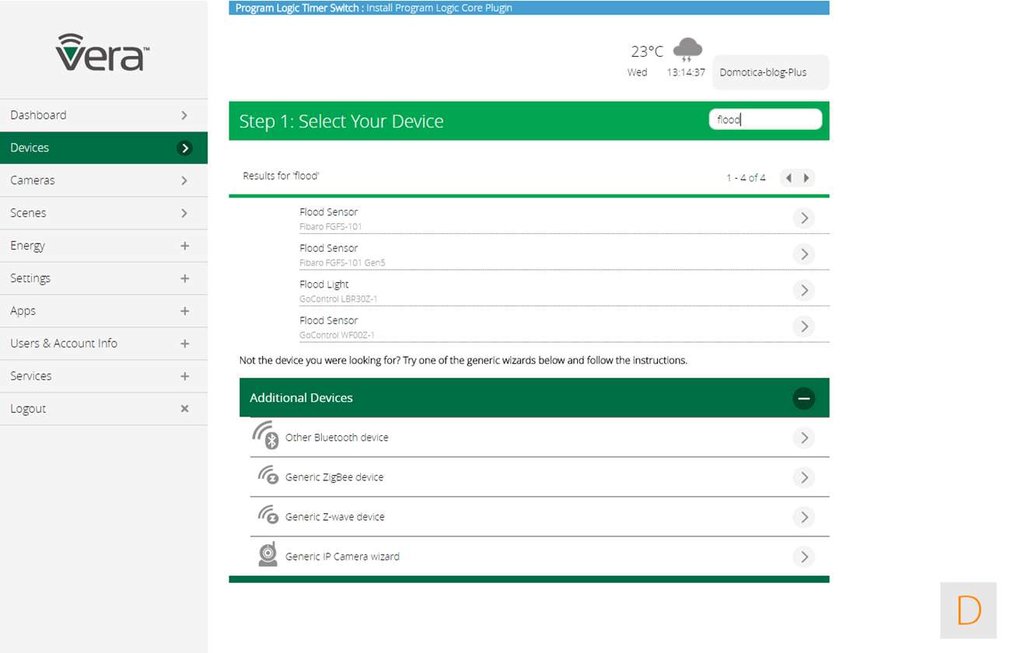Collapse the Additional Devices section
Image resolution: width=1011 pixels, height=653 pixels.
click(803, 398)
